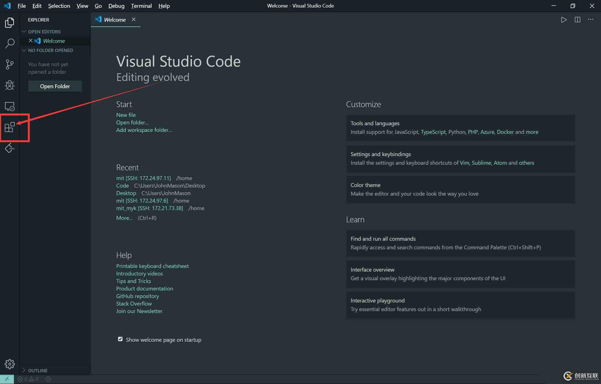Open the Extensions view icon
The height and width of the screenshot is (384, 601).
(x=10, y=127)
